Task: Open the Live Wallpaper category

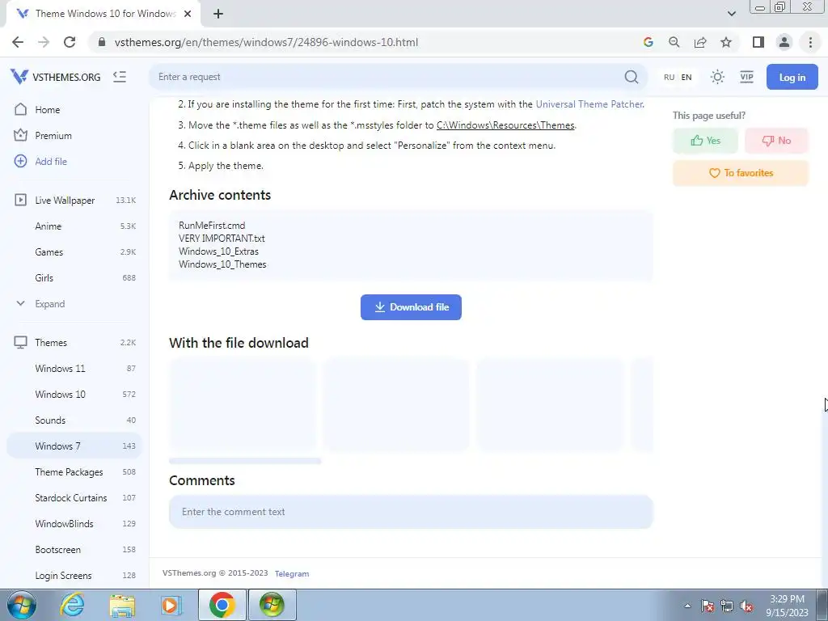Action: (74, 201)
